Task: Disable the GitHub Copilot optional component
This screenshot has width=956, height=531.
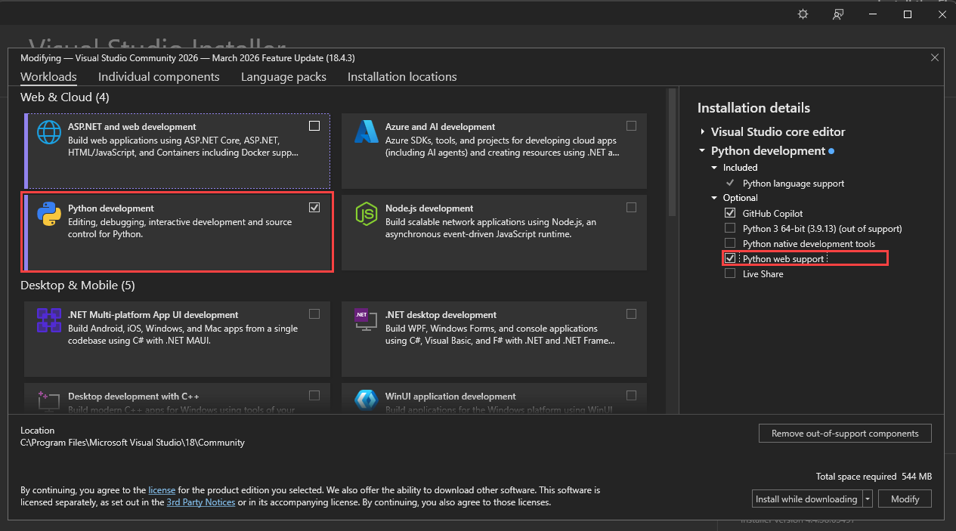Action: pyautogui.click(x=730, y=213)
